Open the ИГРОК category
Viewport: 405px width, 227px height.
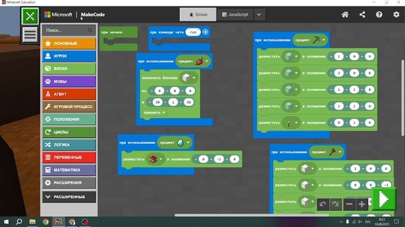point(69,56)
